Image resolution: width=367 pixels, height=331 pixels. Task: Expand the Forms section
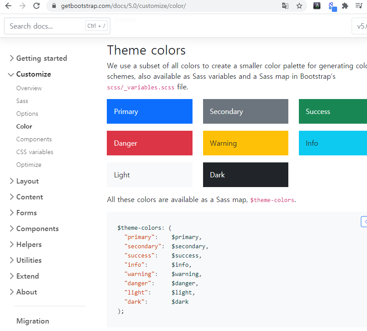coord(23,213)
